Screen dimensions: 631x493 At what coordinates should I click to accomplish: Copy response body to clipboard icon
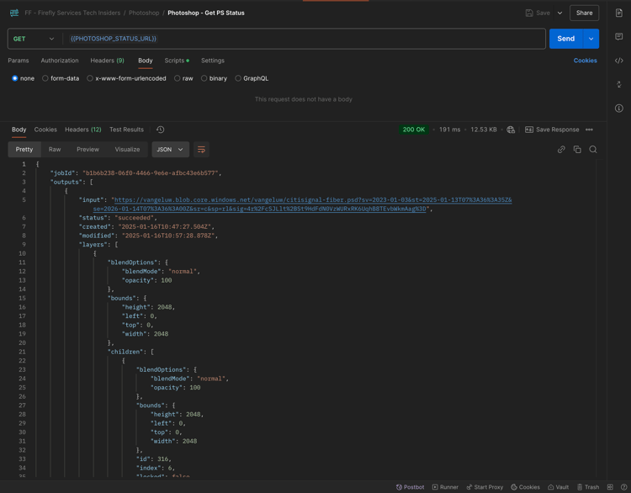point(577,149)
